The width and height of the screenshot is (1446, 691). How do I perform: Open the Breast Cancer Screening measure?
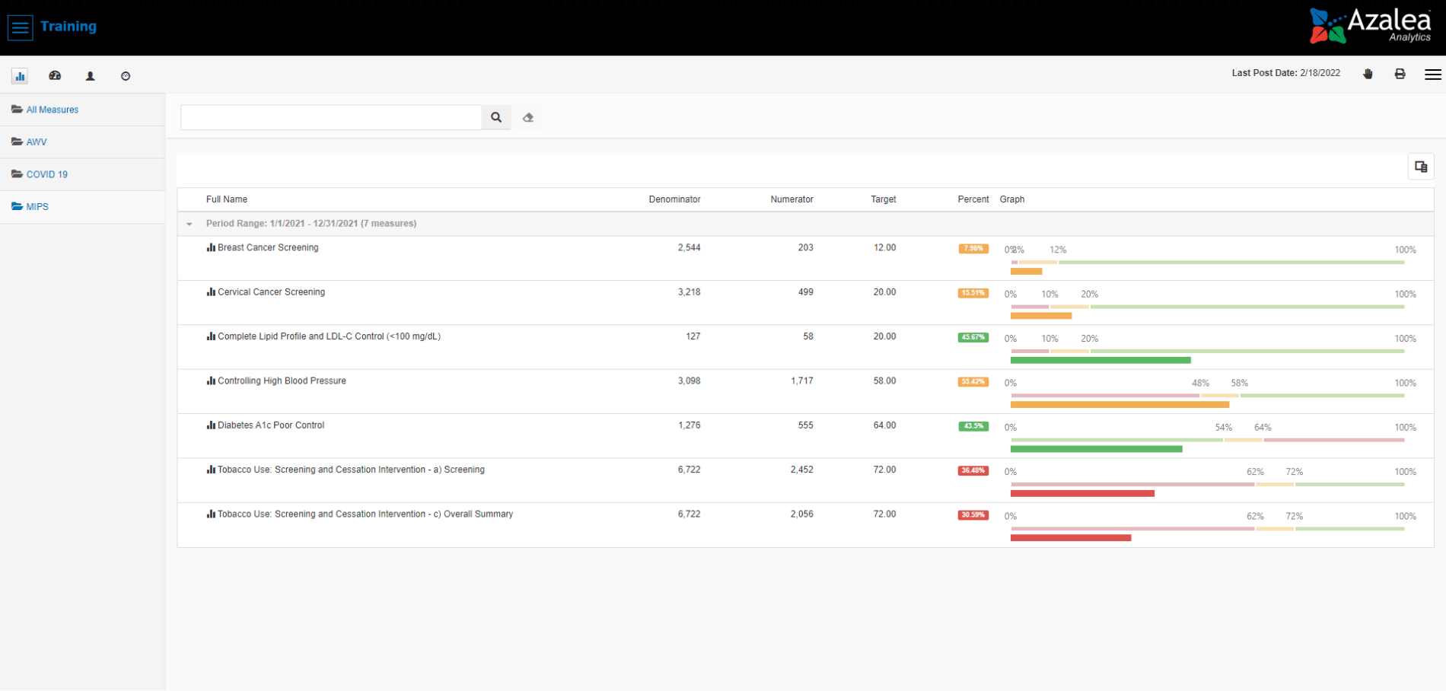click(x=268, y=247)
